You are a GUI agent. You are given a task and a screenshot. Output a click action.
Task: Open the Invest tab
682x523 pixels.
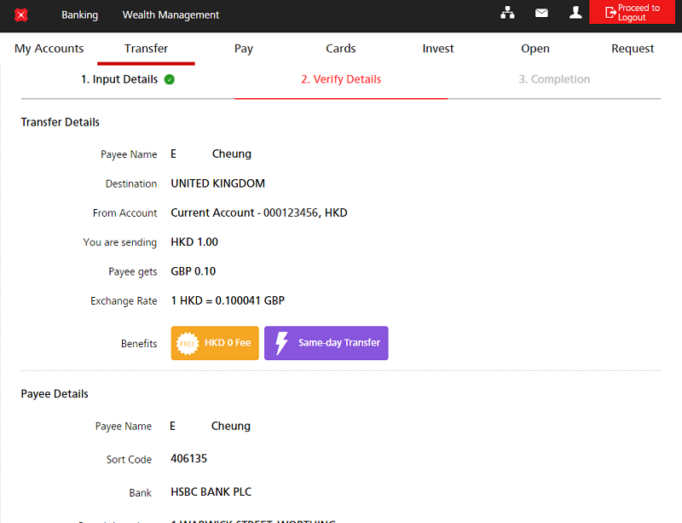click(438, 49)
